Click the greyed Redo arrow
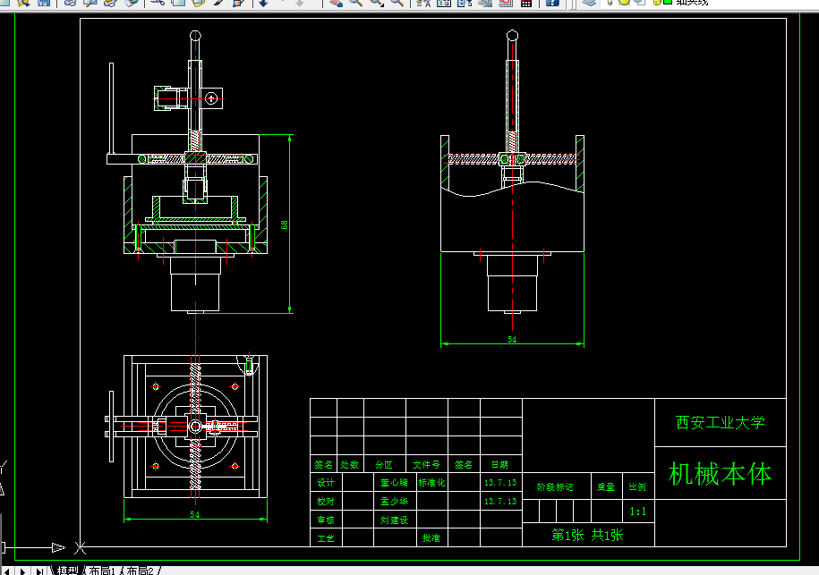 [299, 3]
